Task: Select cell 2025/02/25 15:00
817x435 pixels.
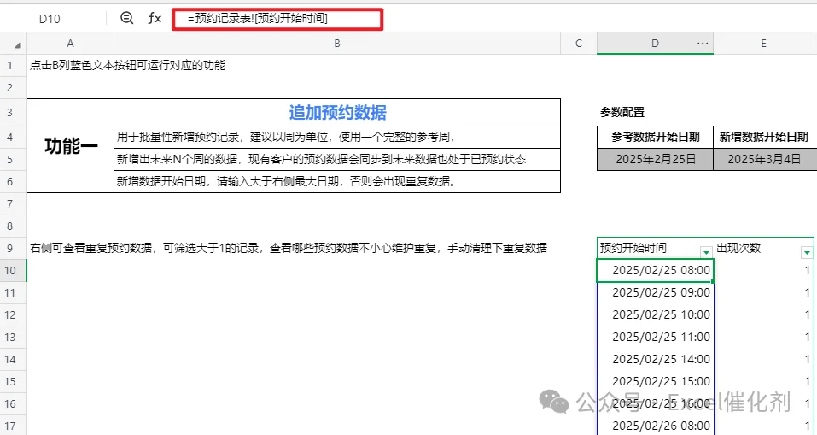Action: pyautogui.click(x=655, y=381)
